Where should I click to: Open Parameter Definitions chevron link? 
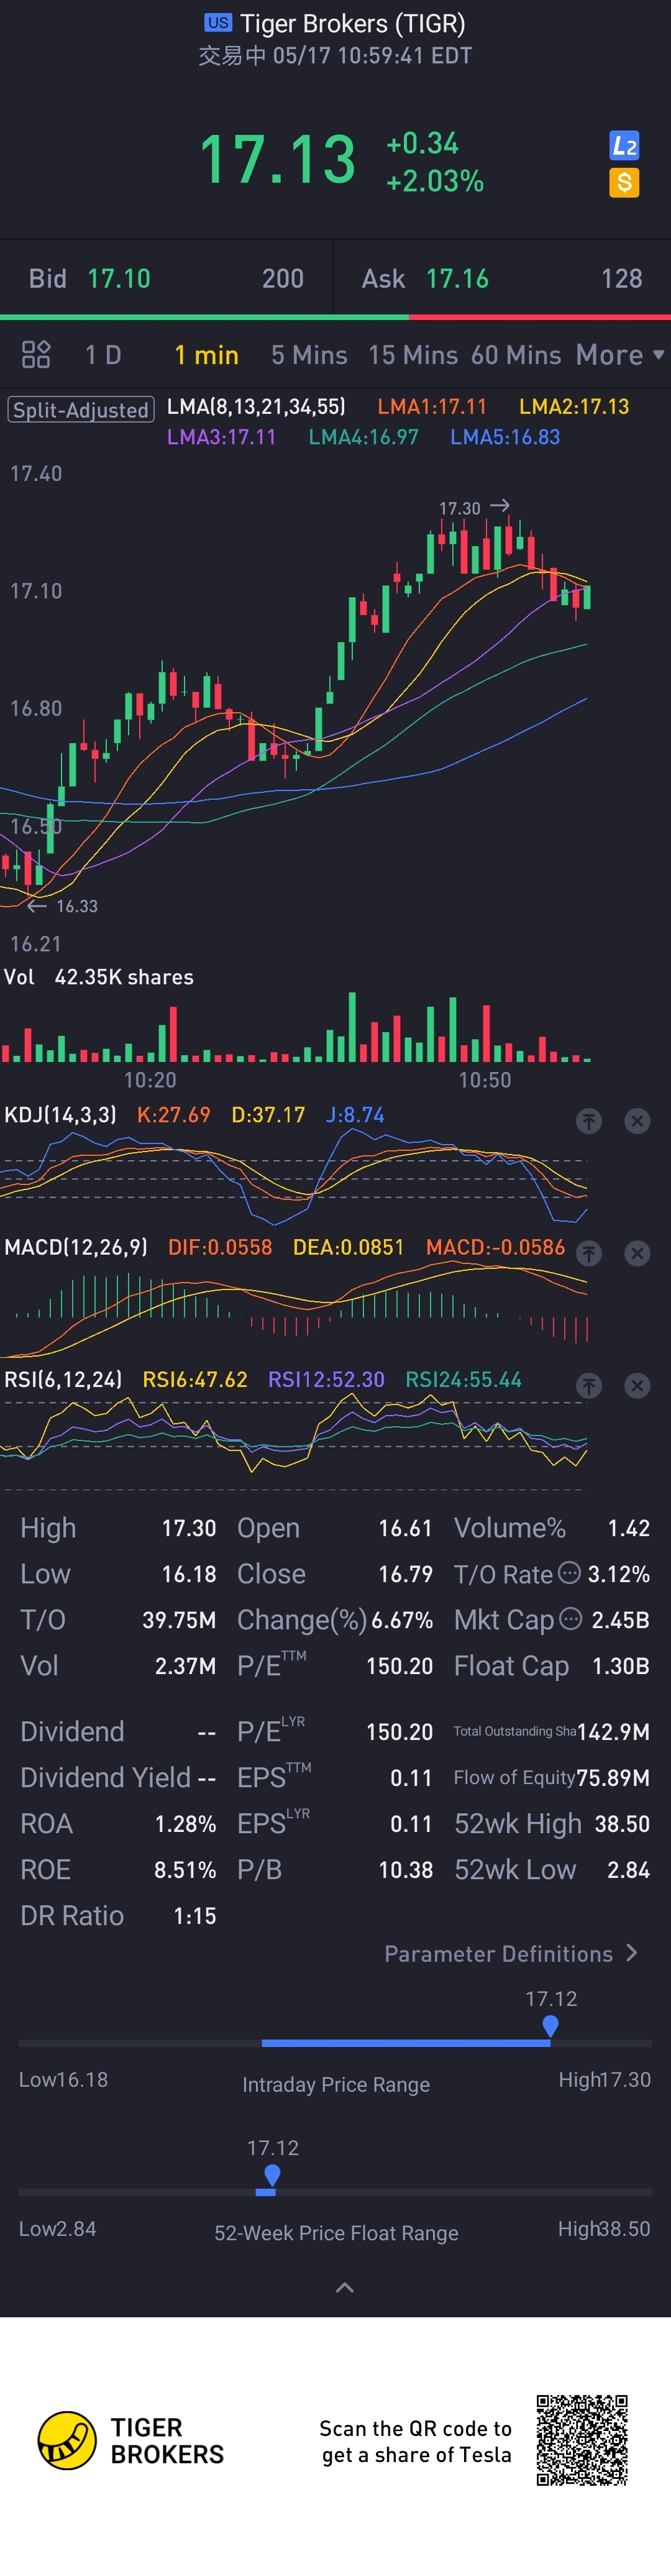pos(511,1954)
